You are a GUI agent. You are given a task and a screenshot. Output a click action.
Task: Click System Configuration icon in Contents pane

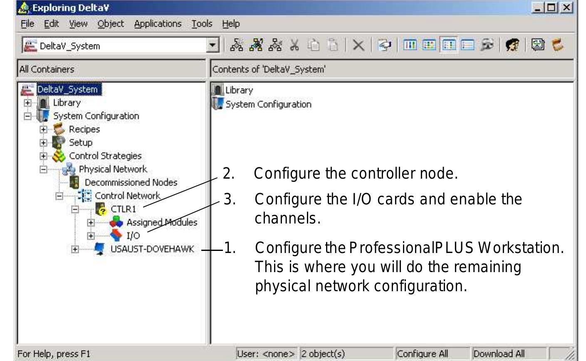218,104
